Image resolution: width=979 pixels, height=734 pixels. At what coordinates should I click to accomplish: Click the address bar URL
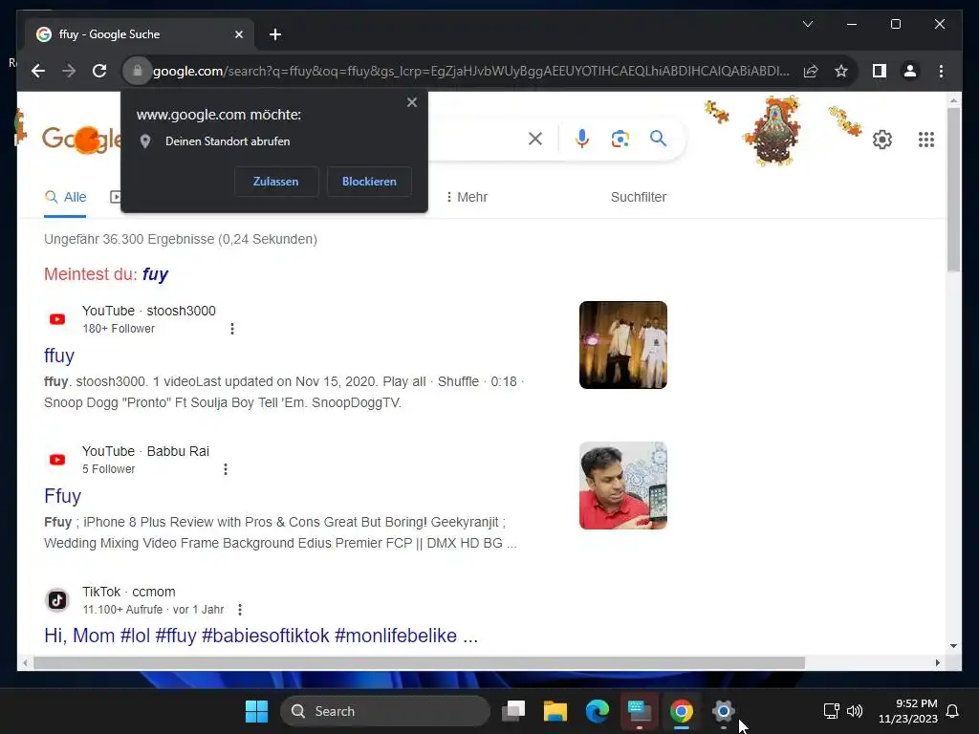tap(471, 71)
